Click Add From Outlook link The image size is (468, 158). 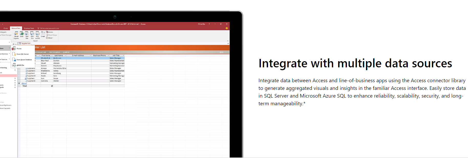pyautogui.click(x=55, y=52)
